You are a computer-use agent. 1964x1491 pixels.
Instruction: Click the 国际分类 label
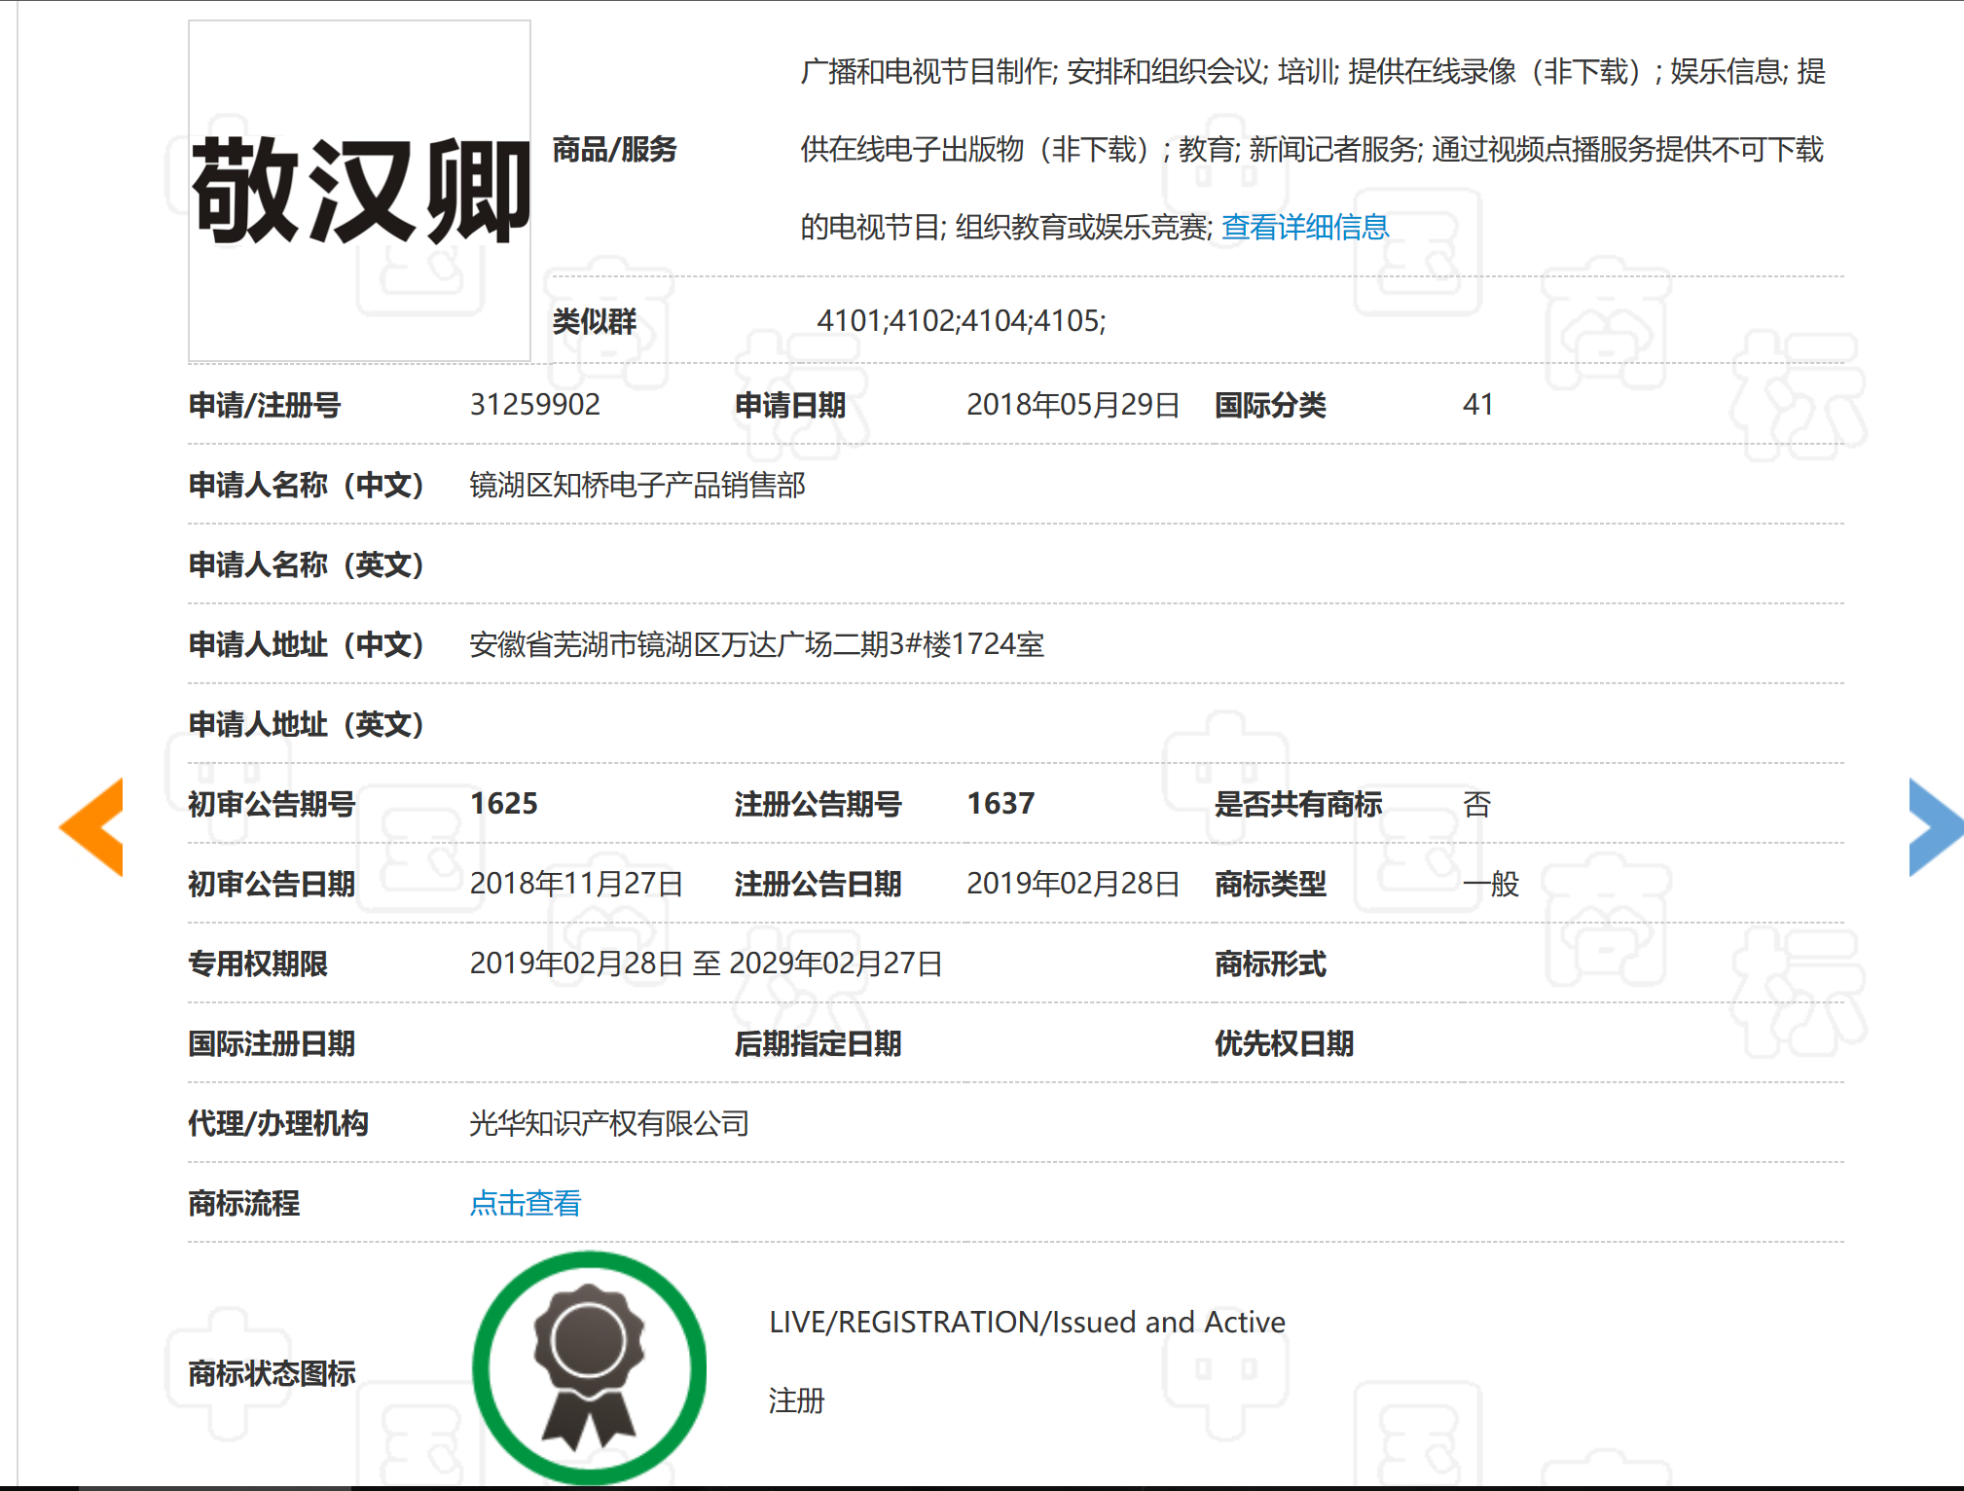1270,404
